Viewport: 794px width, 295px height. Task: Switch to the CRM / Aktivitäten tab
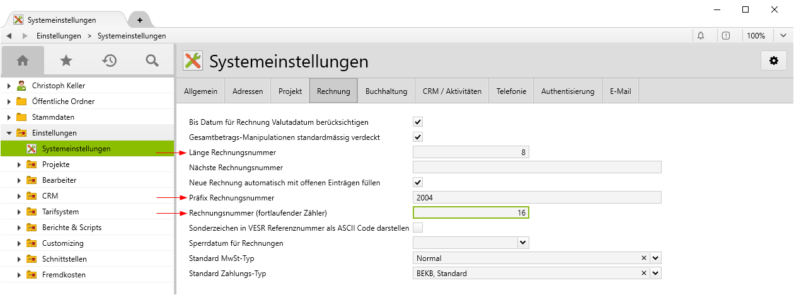[x=452, y=91]
